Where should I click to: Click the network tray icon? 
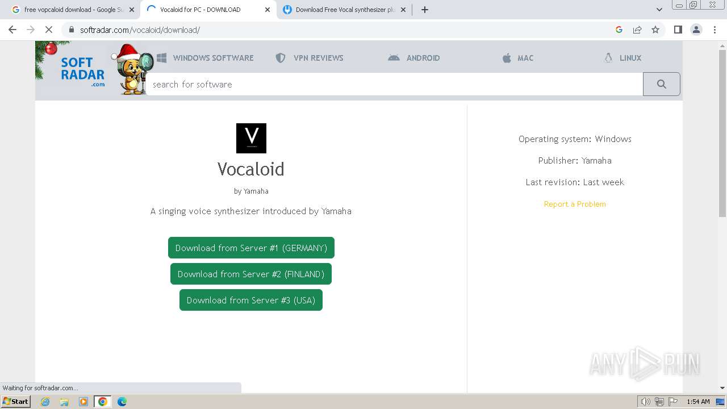pyautogui.click(x=659, y=402)
